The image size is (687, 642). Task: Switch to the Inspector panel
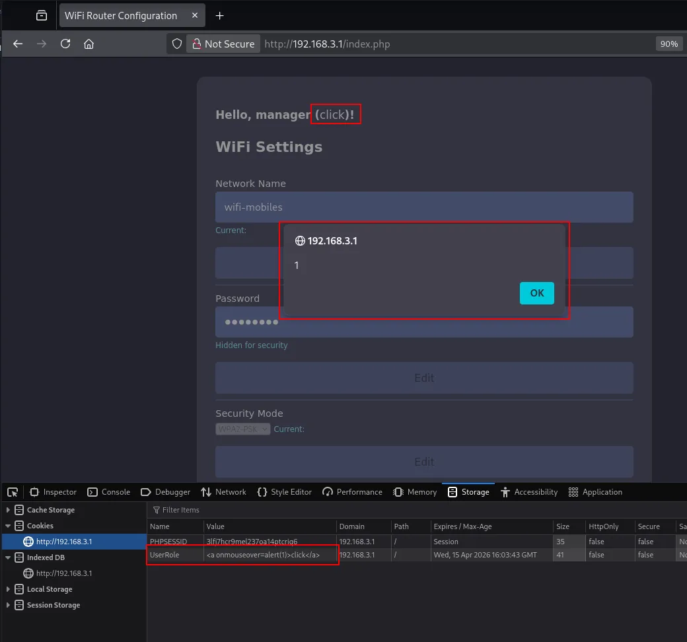point(53,492)
